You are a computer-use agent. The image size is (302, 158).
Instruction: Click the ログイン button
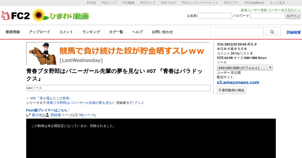[293, 16]
